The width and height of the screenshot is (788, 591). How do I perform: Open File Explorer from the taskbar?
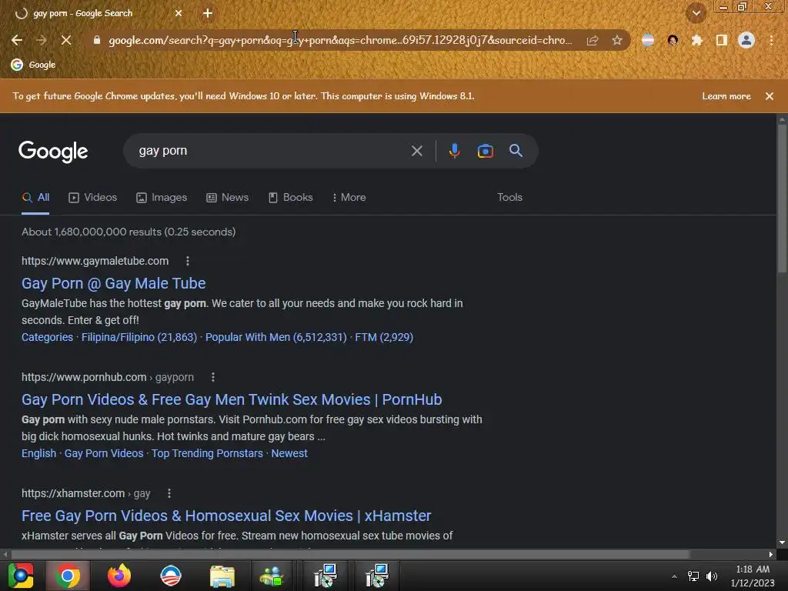[222, 576]
